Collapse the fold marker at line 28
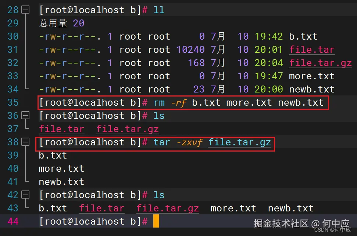Image resolution: width=357 pixels, height=236 pixels. click(x=25, y=10)
